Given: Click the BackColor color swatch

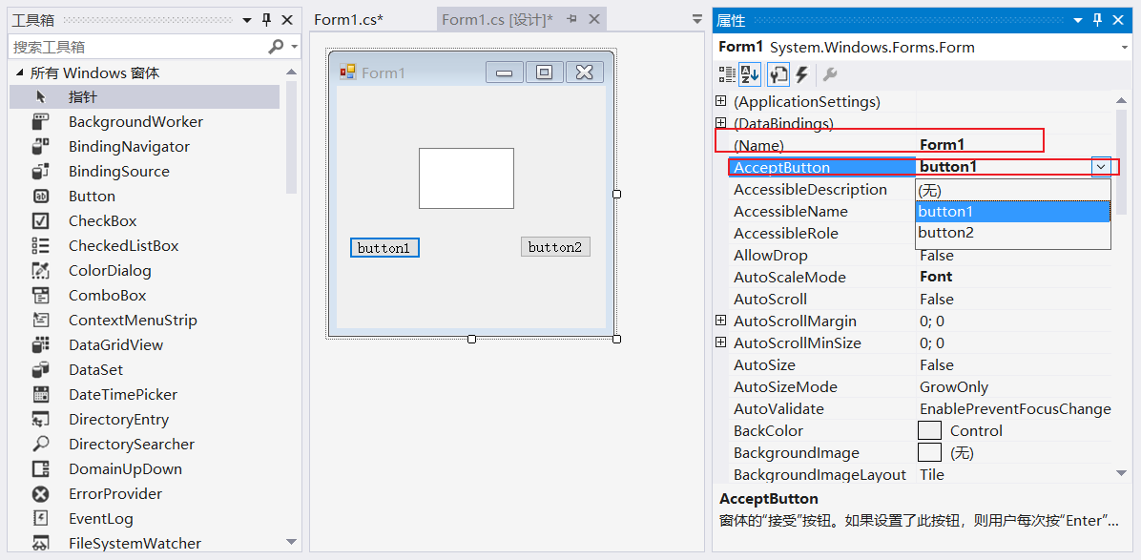Looking at the screenshot, I should [x=929, y=430].
